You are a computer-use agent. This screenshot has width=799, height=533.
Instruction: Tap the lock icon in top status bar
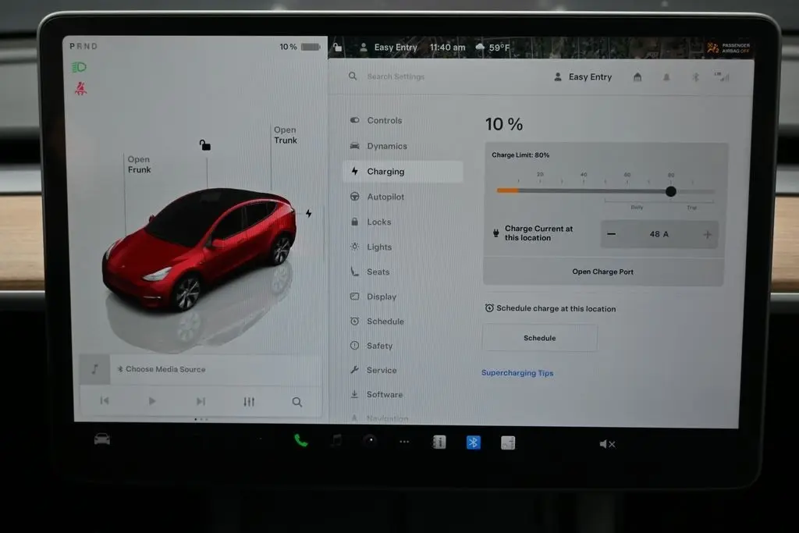(x=337, y=48)
